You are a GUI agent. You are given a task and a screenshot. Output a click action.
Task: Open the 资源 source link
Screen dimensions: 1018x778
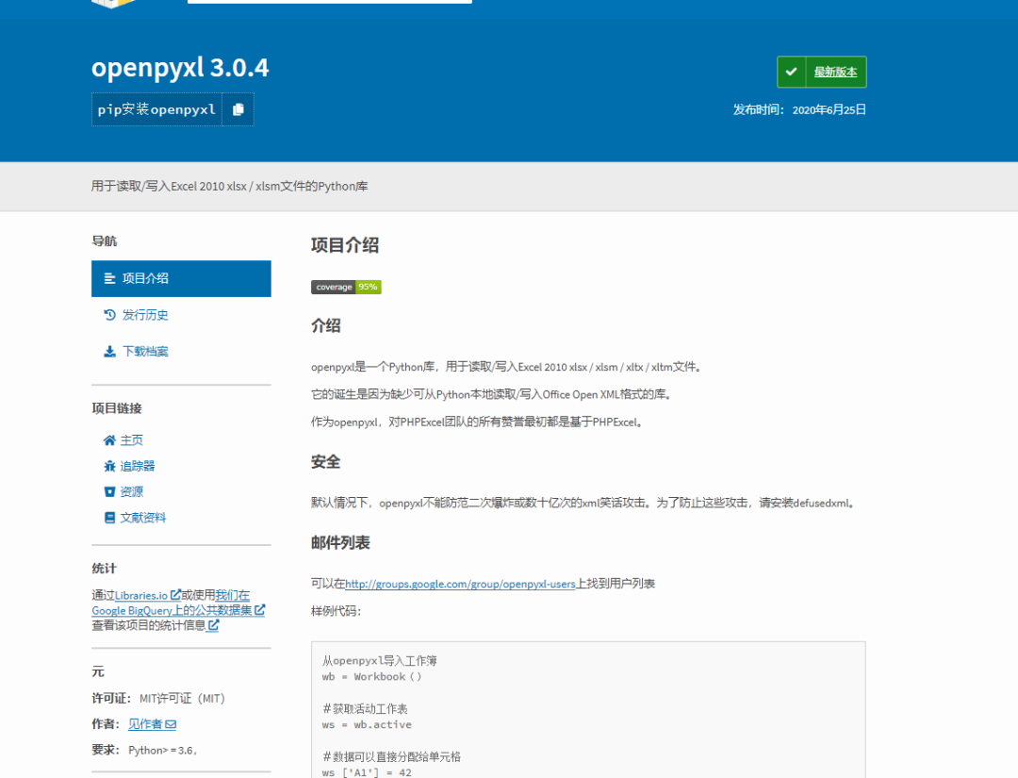[x=131, y=491]
